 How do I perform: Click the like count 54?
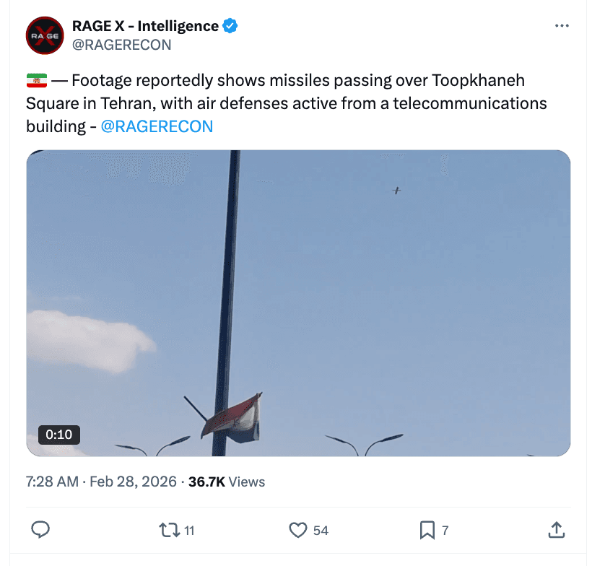click(x=321, y=531)
